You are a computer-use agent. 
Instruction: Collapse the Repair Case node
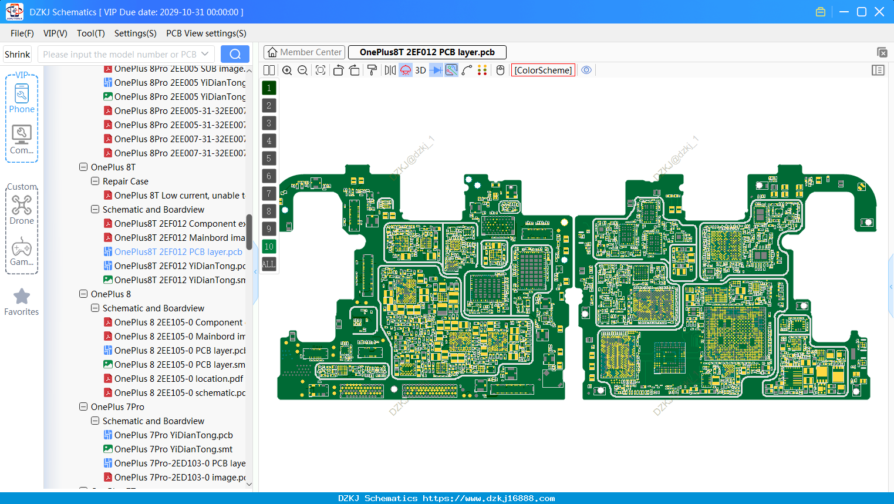click(95, 182)
